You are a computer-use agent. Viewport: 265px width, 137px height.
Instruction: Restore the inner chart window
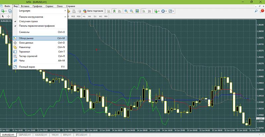coord(260,6)
